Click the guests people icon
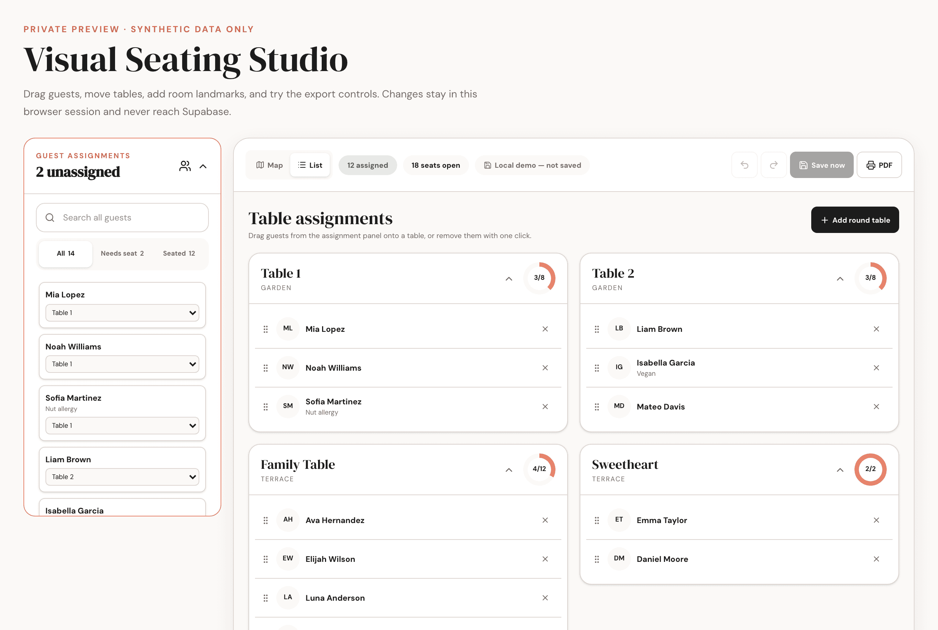The height and width of the screenshot is (630, 938). coord(185,166)
